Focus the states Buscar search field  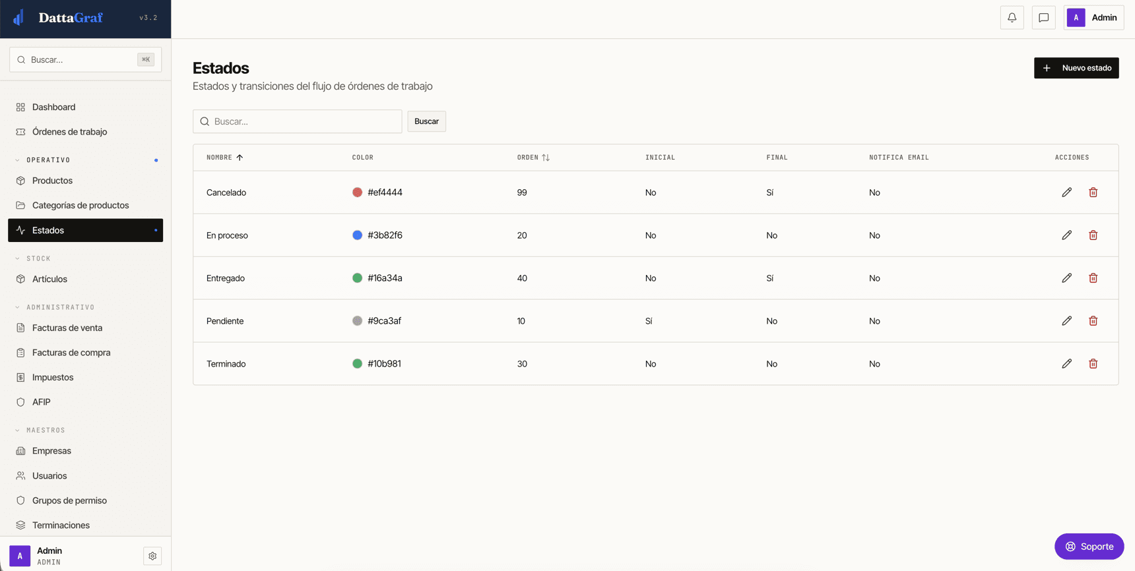tap(297, 121)
